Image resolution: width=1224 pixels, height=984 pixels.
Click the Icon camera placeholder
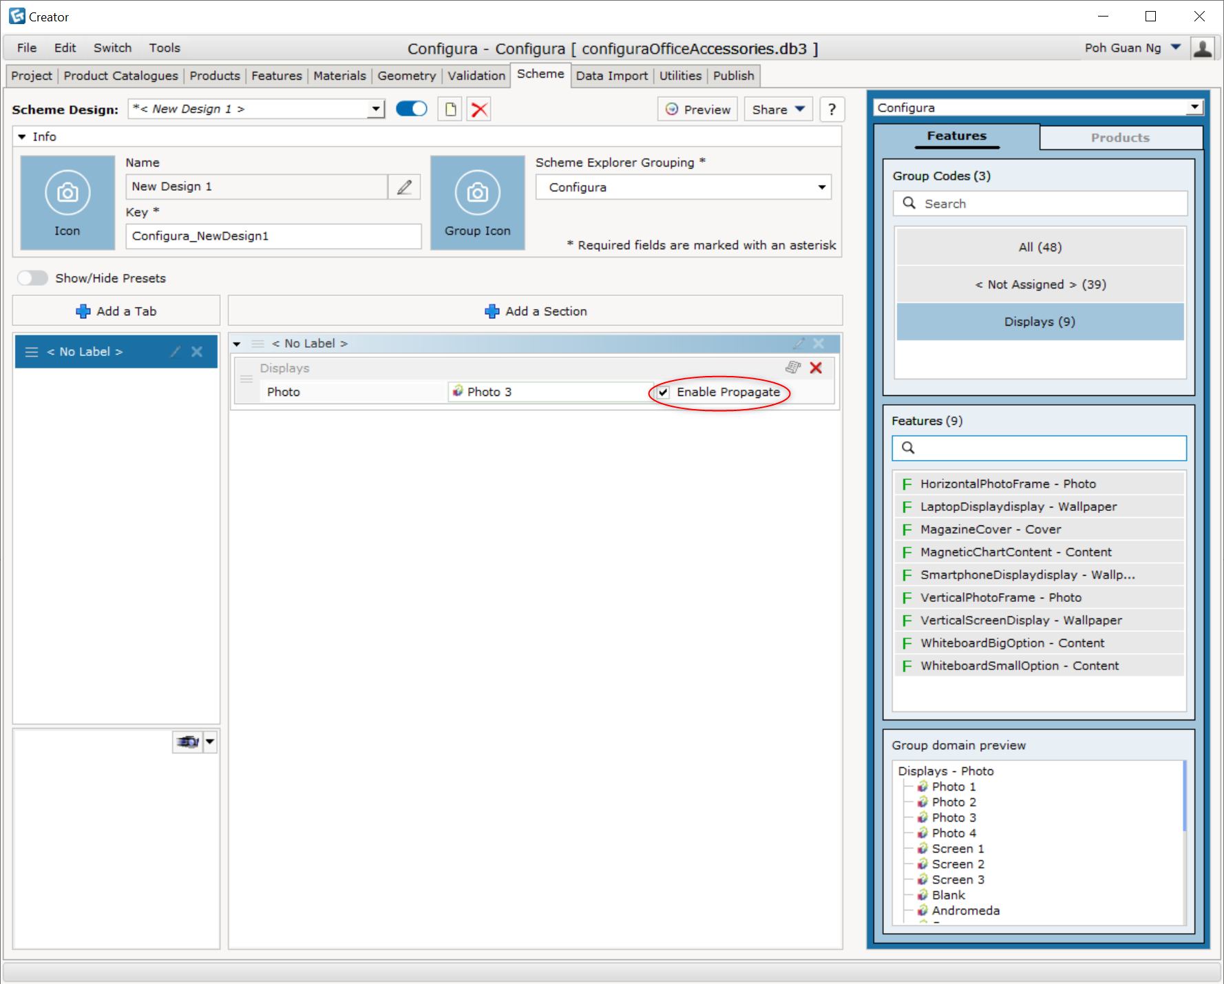[67, 202]
